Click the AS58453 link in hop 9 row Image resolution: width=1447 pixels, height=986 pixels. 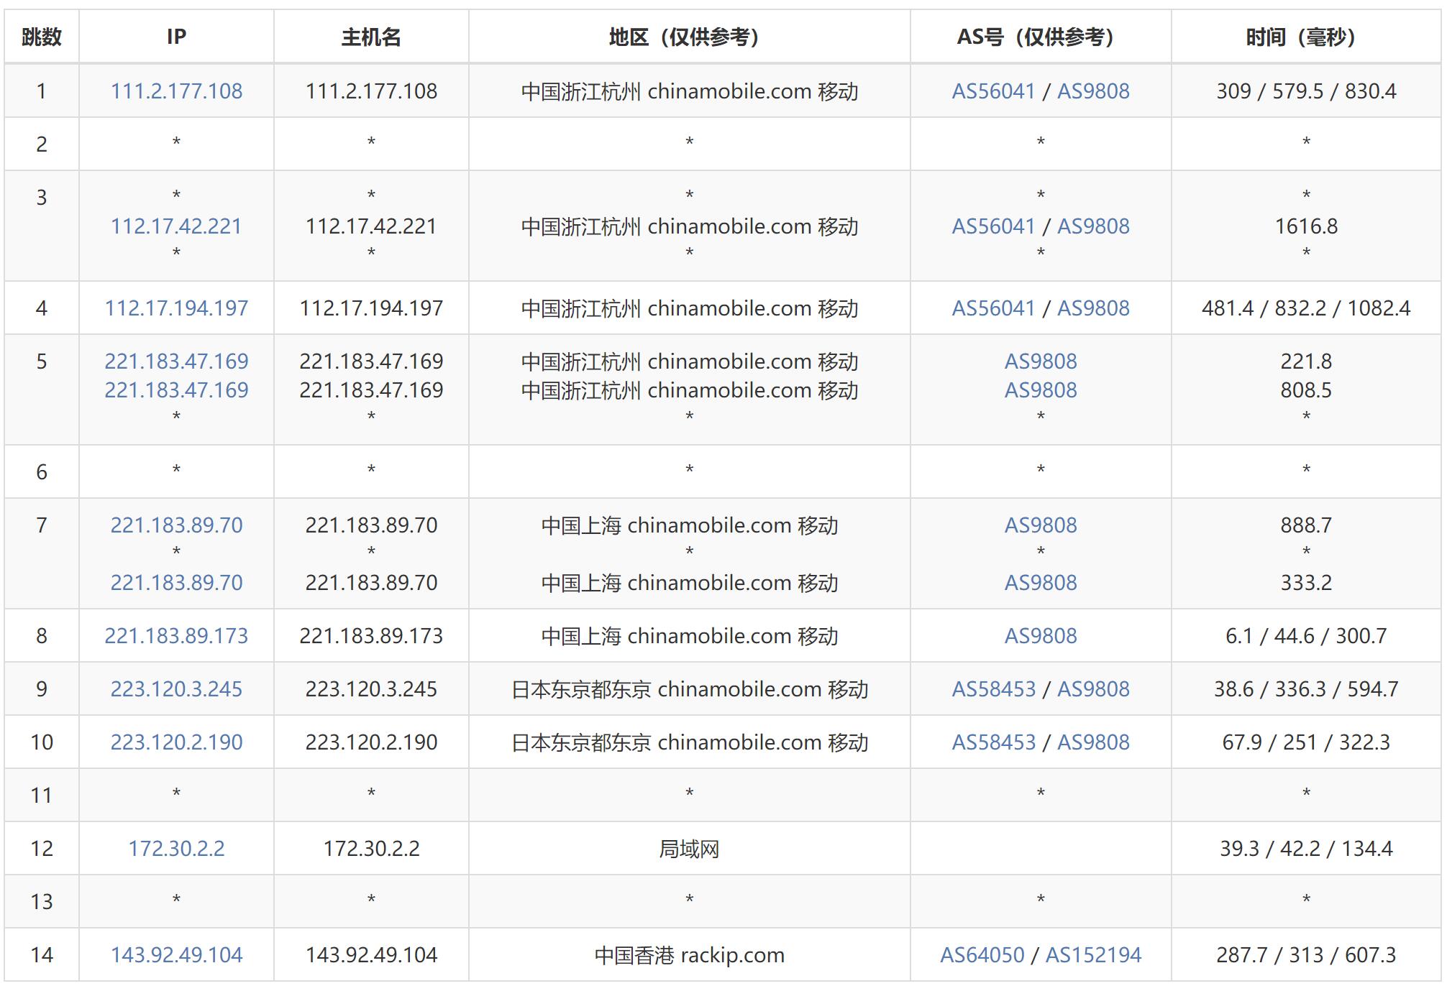(x=994, y=689)
